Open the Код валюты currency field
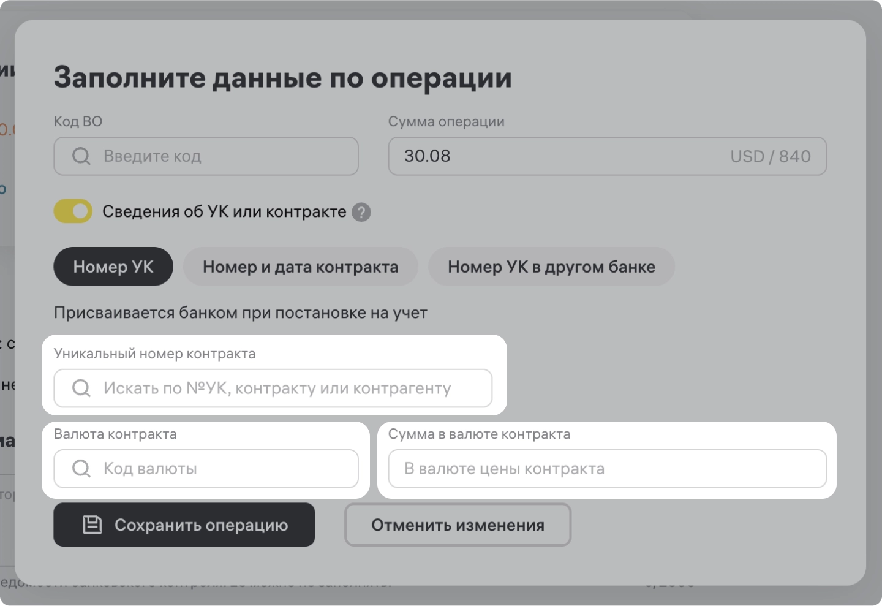 (206, 469)
